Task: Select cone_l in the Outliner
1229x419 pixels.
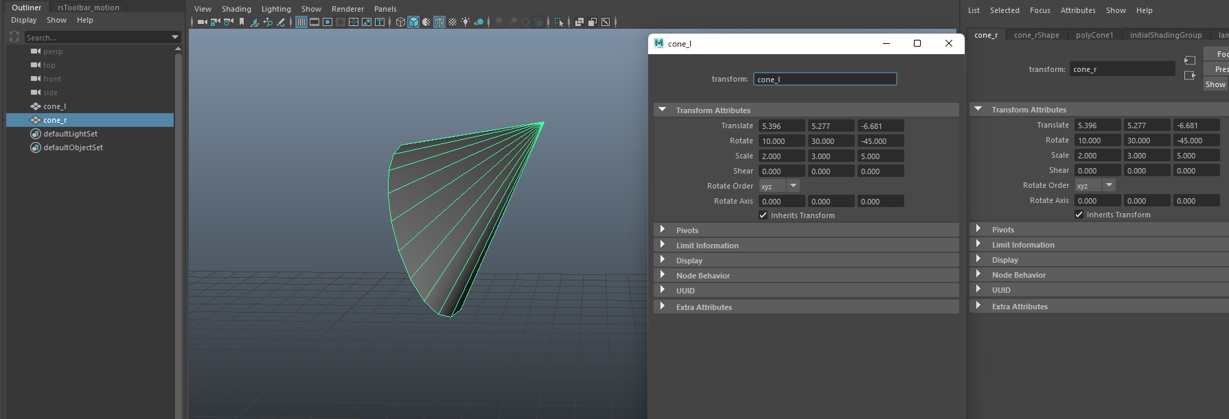Action: 55,106
